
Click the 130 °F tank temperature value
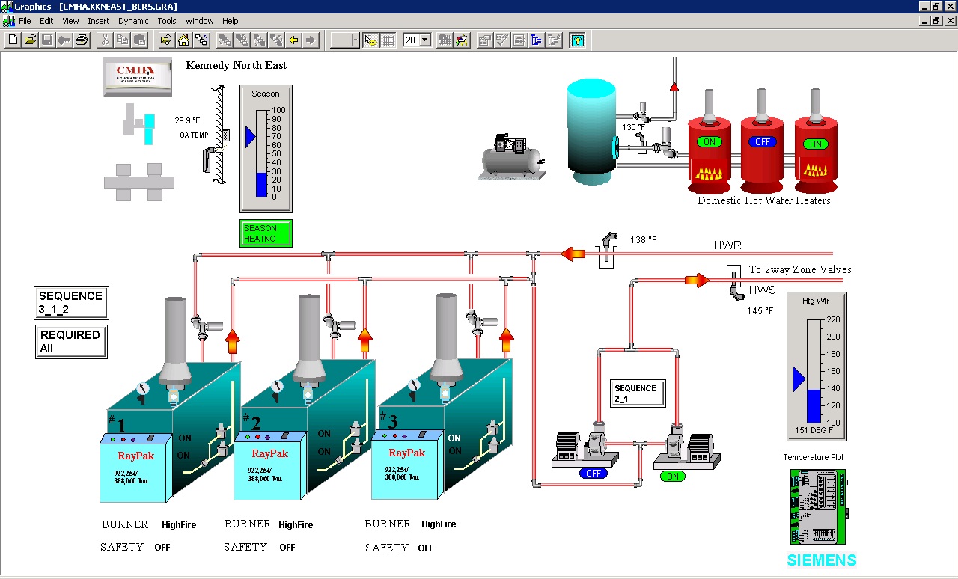[633, 127]
